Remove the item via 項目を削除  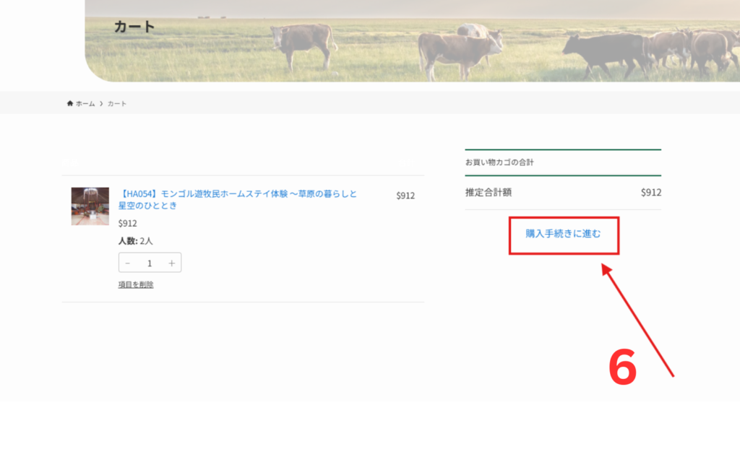click(136, 284)
